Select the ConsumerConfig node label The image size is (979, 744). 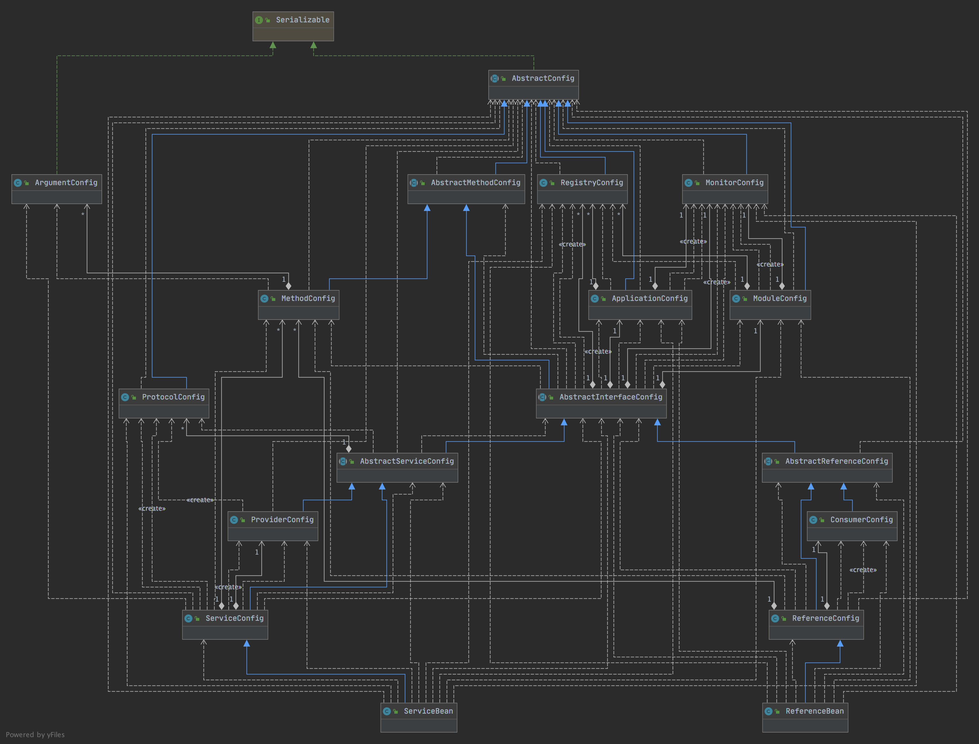[862, 520]
